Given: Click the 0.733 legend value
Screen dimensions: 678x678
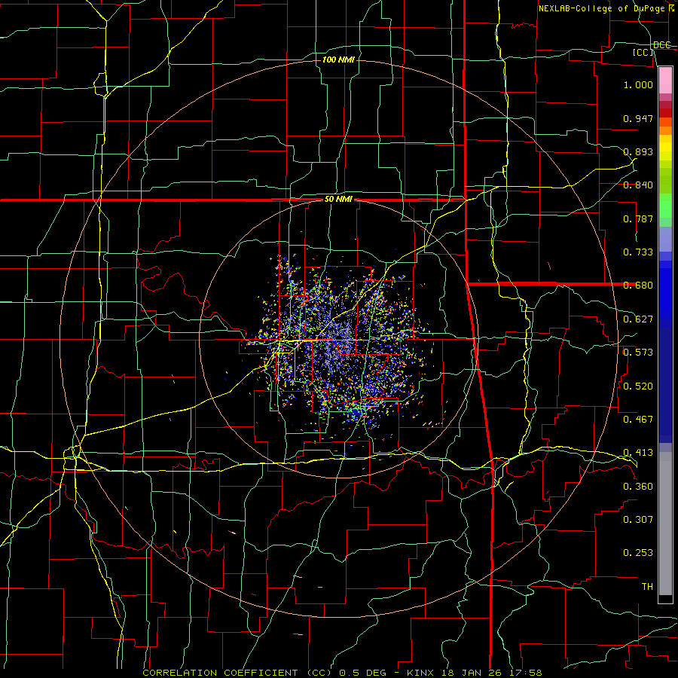Looking at the screenshot, I should pos(638,252).
